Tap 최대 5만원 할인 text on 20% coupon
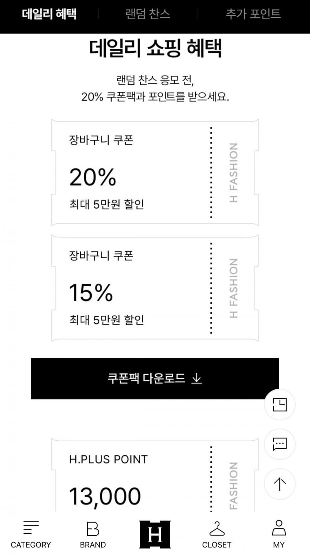310x556 pixels. pos(107,204)
